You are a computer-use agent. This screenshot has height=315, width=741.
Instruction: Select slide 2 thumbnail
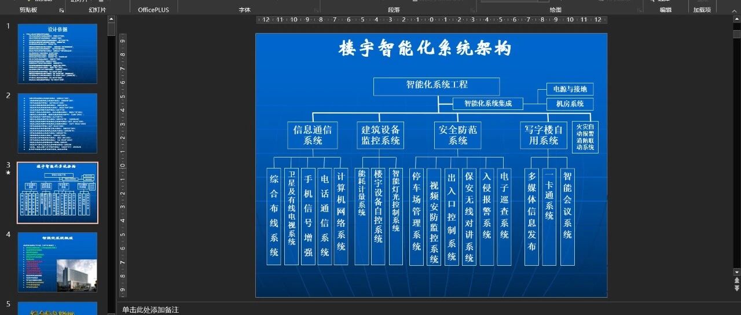click(x=57, y=123)
